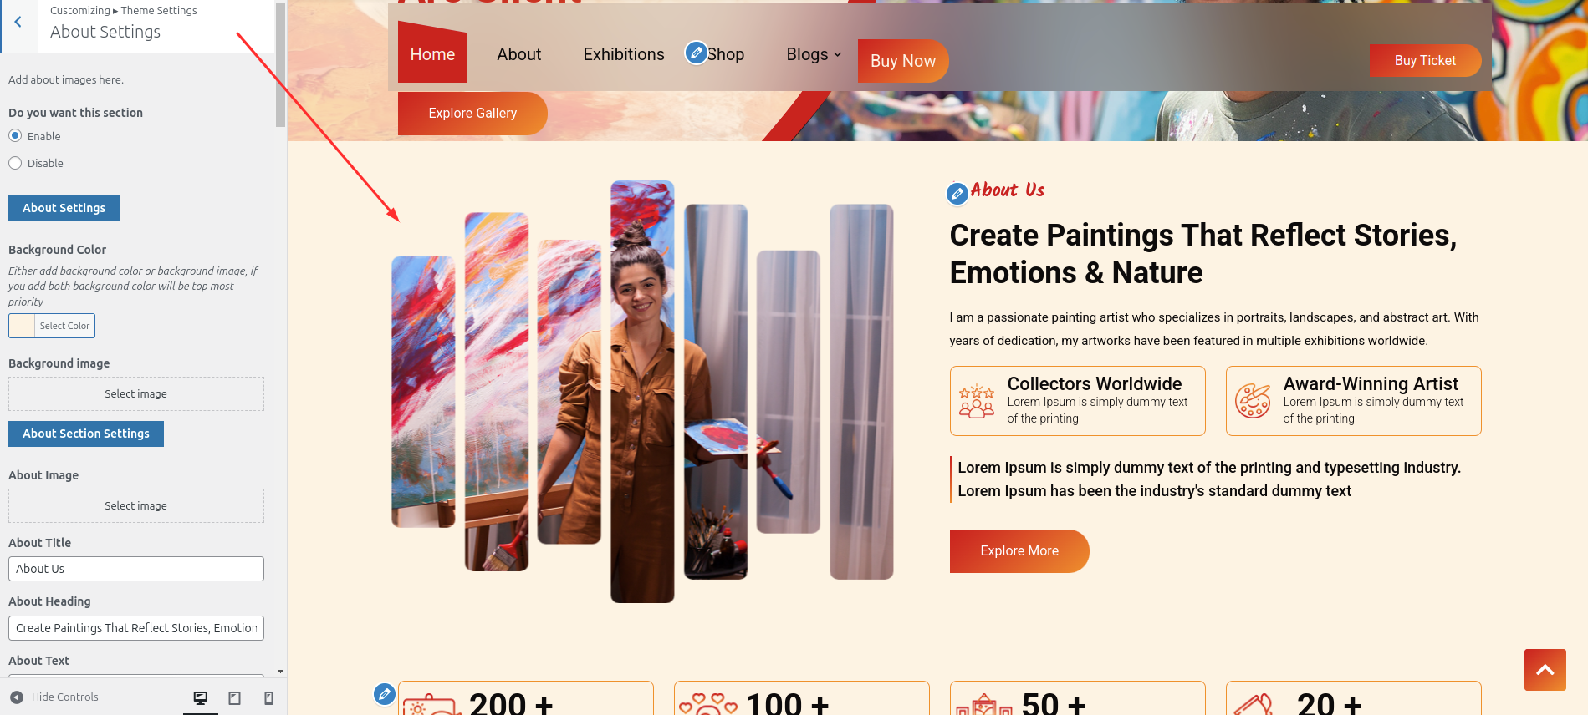Click the scroll-to-top arrow button
1588x715 pixels.
click(x=1545, y=670)
